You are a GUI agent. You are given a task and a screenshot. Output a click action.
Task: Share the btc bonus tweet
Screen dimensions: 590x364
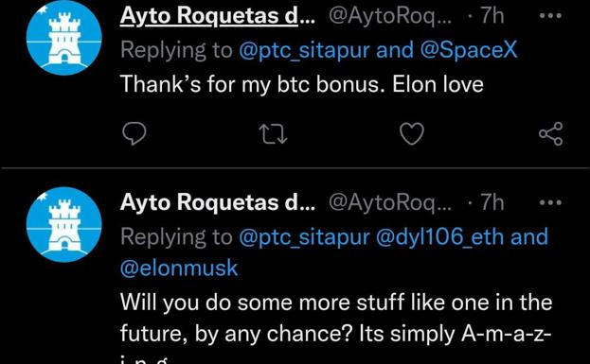pos(551,133)
